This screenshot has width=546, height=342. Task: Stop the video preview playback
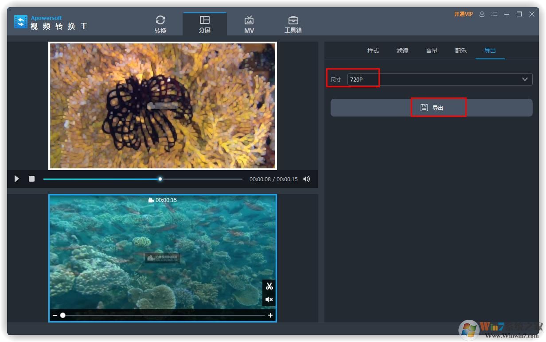tap(31, 179)
